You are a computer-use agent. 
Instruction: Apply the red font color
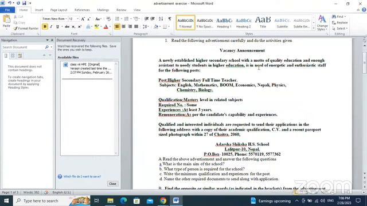point(106,27)
